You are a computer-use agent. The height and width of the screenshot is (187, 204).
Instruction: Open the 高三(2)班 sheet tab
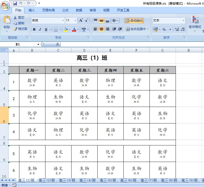[47, 180]
